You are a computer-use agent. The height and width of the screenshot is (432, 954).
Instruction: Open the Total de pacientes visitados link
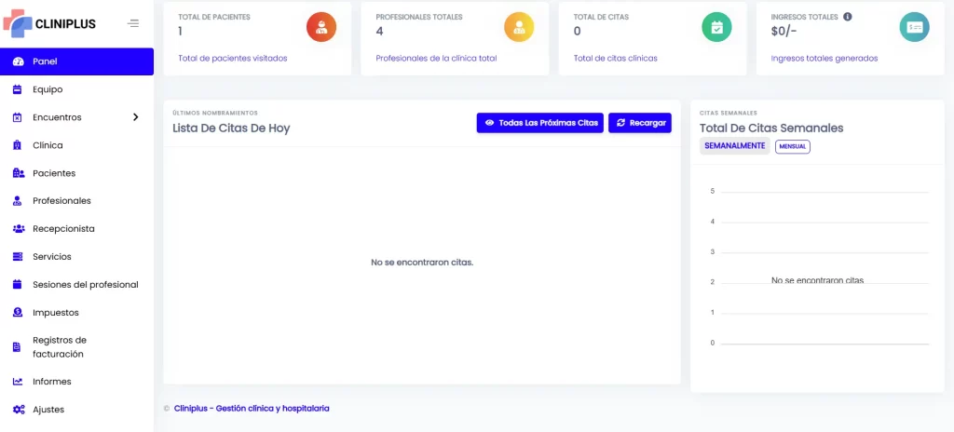click(x=232, y=59)
